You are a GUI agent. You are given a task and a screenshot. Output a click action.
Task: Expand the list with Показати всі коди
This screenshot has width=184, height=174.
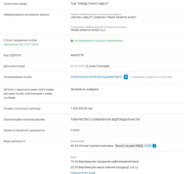pyautogui.click(x=83, y=173)
